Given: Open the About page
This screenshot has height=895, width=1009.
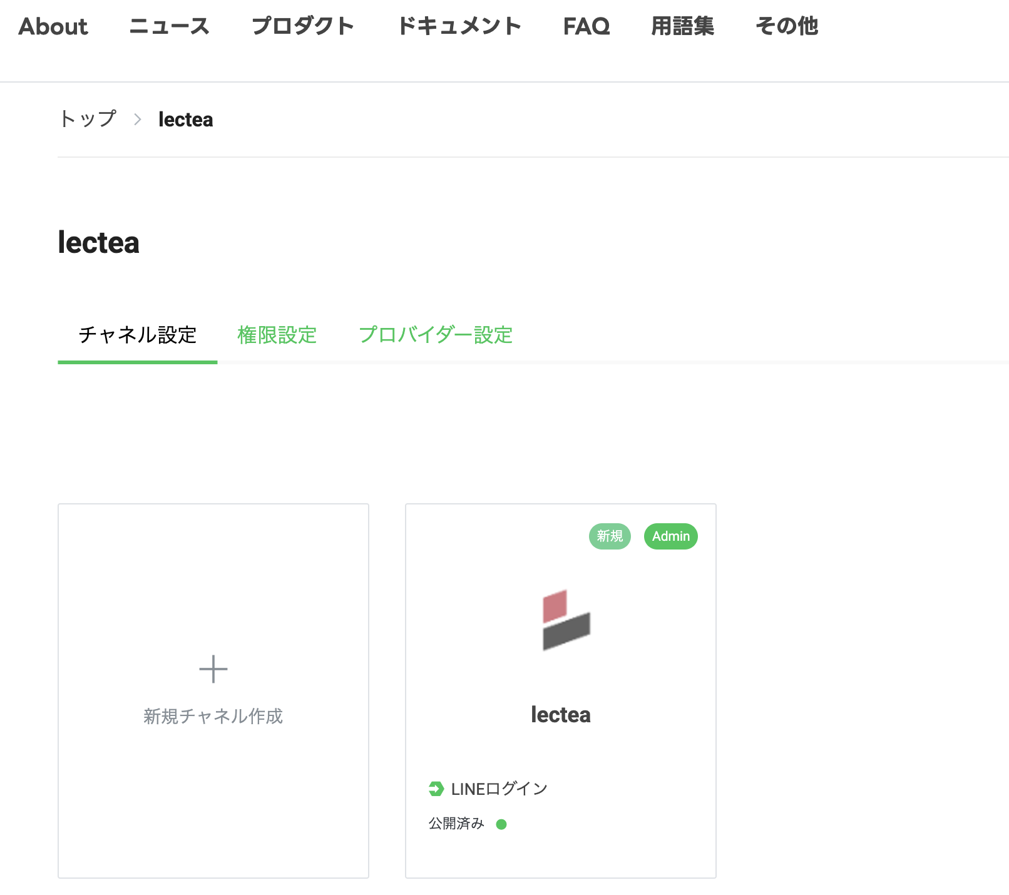Looking at the screenshot, I should pyautogui.click(x=53, y=26).
